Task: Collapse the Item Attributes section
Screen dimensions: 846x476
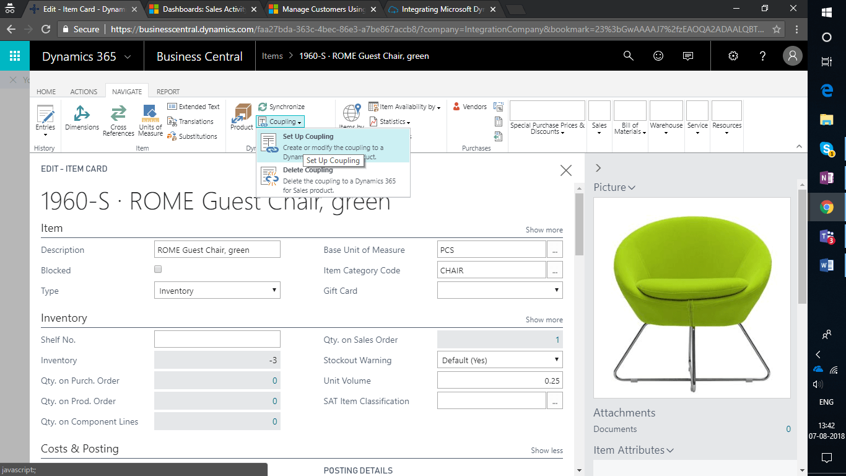Action: 634,450
